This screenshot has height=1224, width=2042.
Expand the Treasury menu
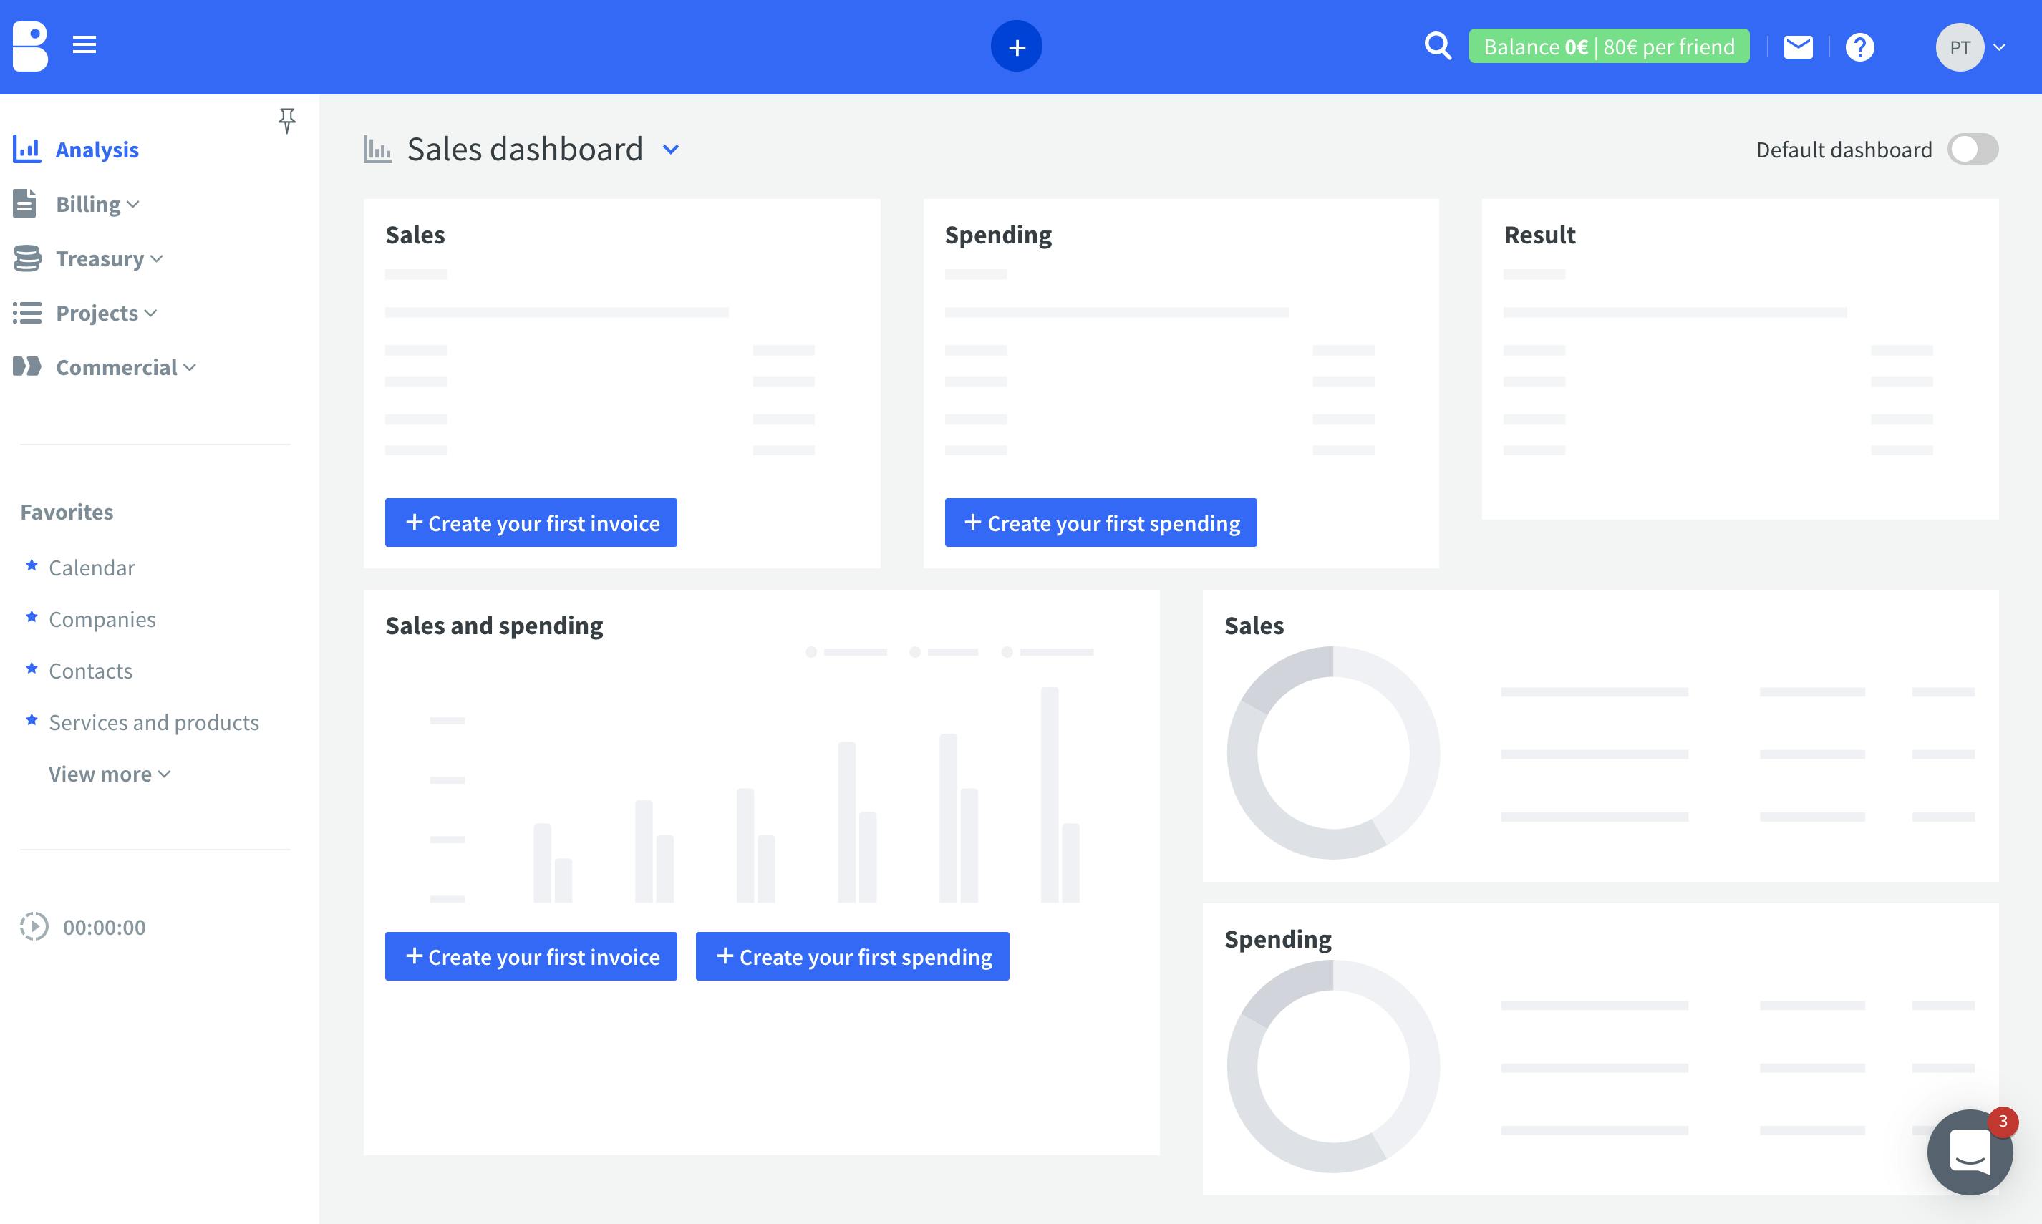click(x=108, y=258)
